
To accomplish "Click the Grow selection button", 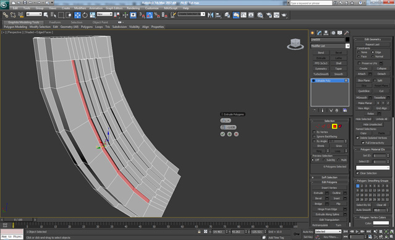I will tap(339, 146).
